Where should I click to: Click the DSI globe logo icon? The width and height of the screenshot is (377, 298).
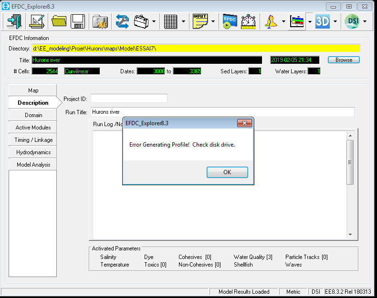(x=352, y=21)
